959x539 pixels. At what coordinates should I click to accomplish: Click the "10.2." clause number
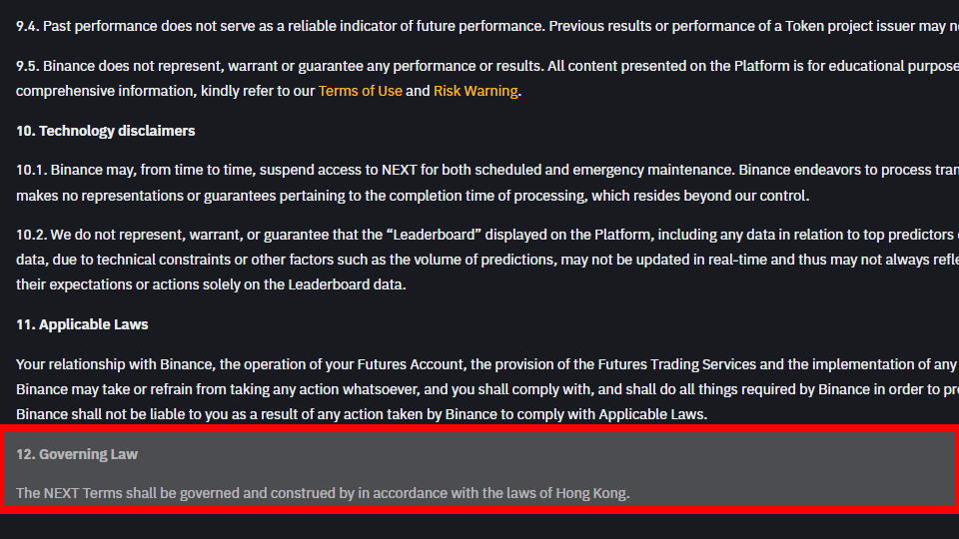[x=31, y=235]
